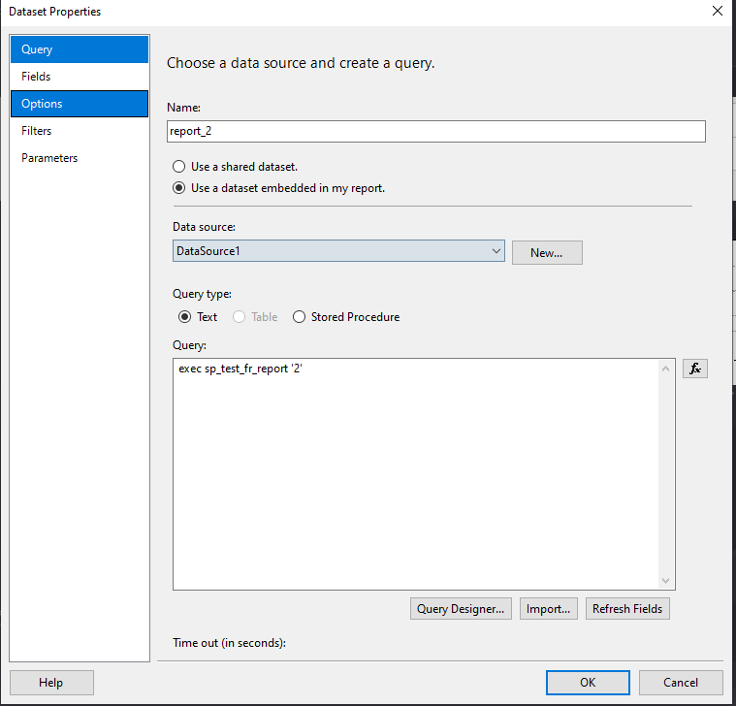Go to the Options page
The width and height of the screenshot is (736, 706).
pyautogui.click(x=80, y=104)
